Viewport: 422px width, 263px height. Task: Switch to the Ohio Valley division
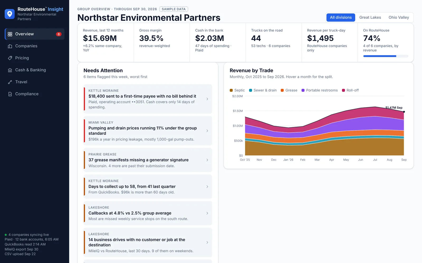click(x=399, y=17)
